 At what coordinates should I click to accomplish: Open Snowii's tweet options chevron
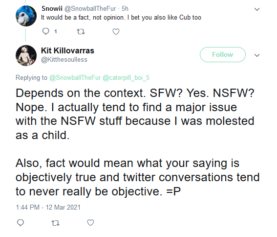(x=256, y=9)
